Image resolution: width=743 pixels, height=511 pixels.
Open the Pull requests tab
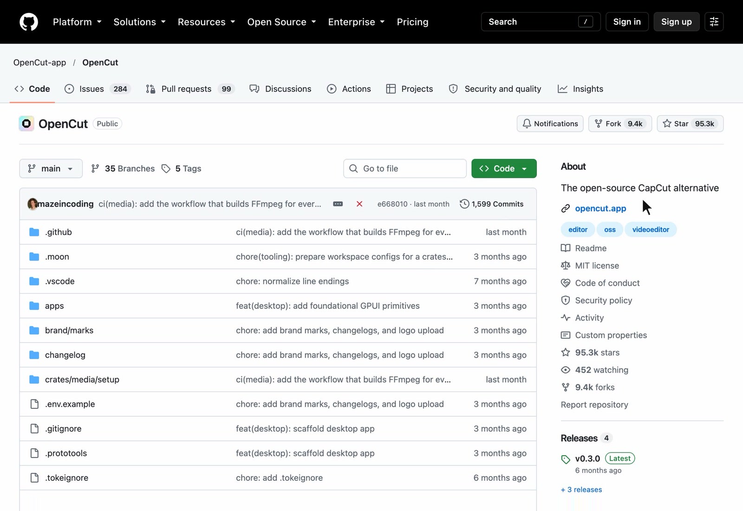pos(190,89)
